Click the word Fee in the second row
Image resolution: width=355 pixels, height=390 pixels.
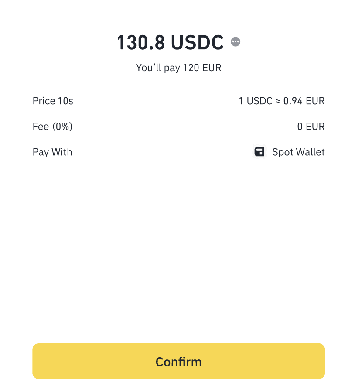tap(41, 127)
